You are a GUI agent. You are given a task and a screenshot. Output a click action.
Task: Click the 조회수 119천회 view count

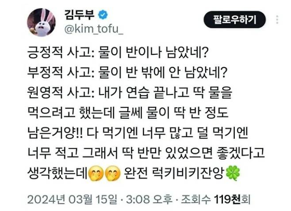point(216,200)
